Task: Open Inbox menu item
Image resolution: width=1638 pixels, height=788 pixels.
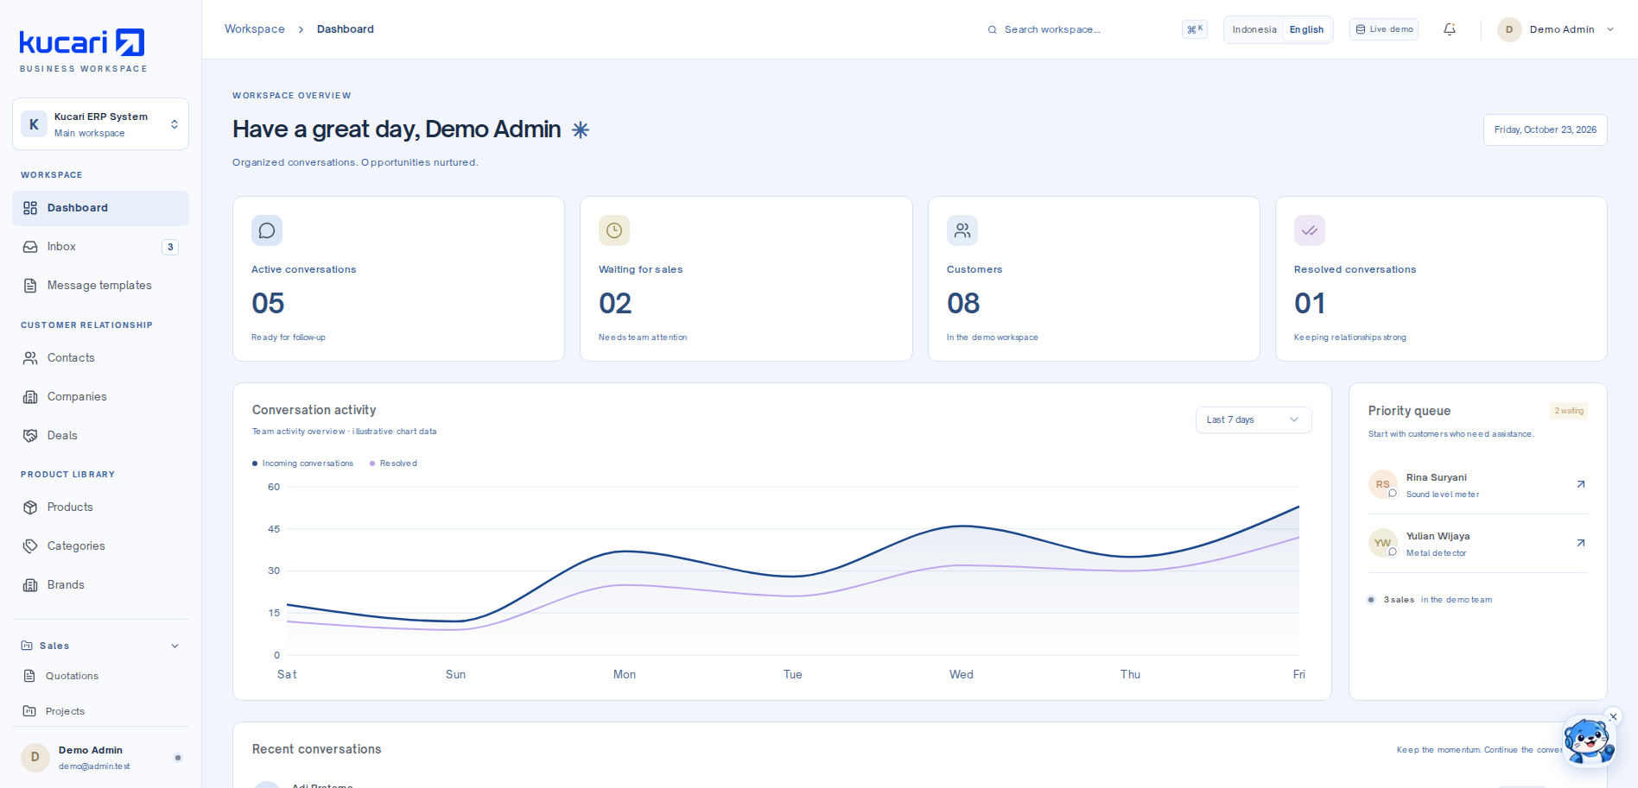Action: point(100,247)
